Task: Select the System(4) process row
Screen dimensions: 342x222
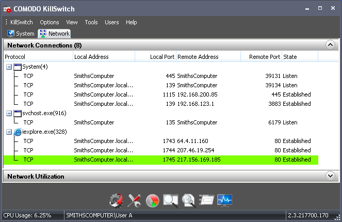Action: pyautogui.click(x=161, y=67)
